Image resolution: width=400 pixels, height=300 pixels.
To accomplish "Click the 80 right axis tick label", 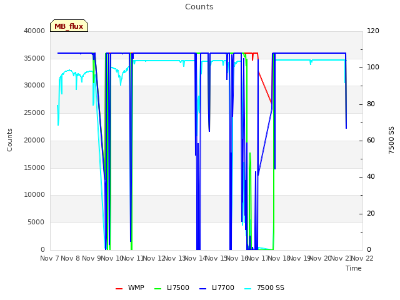I will [x=371, y=104].
